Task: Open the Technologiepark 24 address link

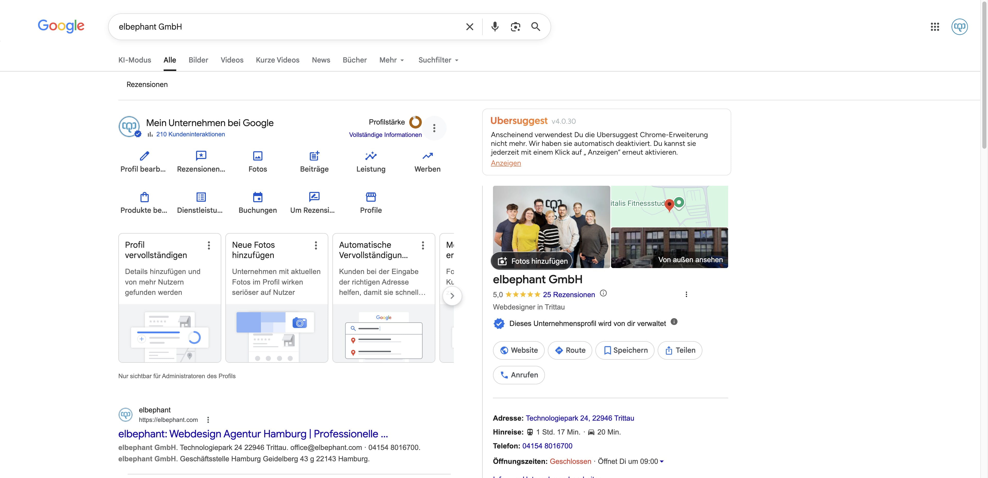Action: 579,418
